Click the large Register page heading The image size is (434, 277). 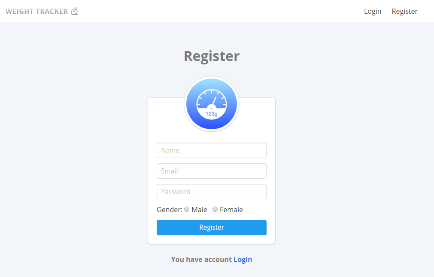point(212,56)
